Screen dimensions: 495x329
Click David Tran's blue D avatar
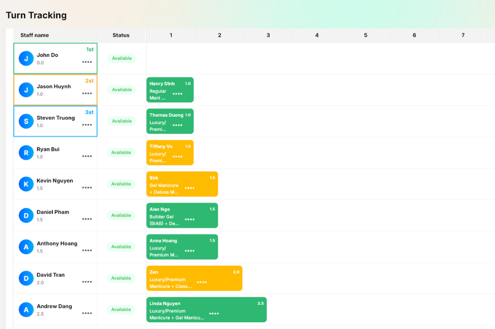pos(26,278)
